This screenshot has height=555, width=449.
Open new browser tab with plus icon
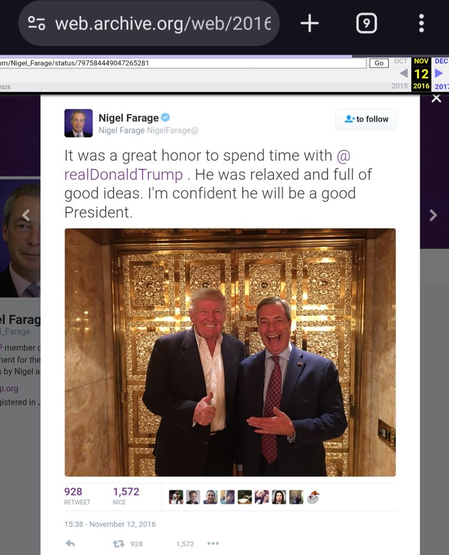point(310,23)
